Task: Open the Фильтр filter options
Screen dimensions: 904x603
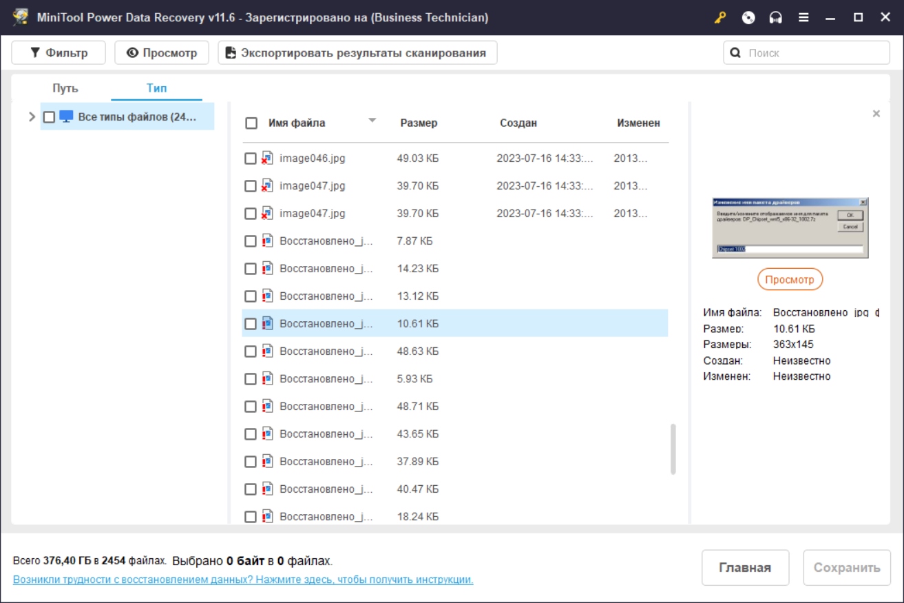Action: pyautogui.click(x=59, y=52)
